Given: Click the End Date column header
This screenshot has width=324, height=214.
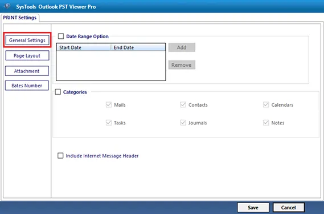Looking at the screenshot, I should click(x=138, y=47).
